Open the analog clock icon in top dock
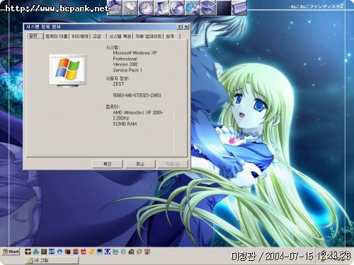 (145, 8)
